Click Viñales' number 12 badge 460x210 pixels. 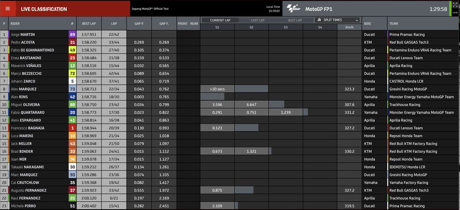point(72,66)
